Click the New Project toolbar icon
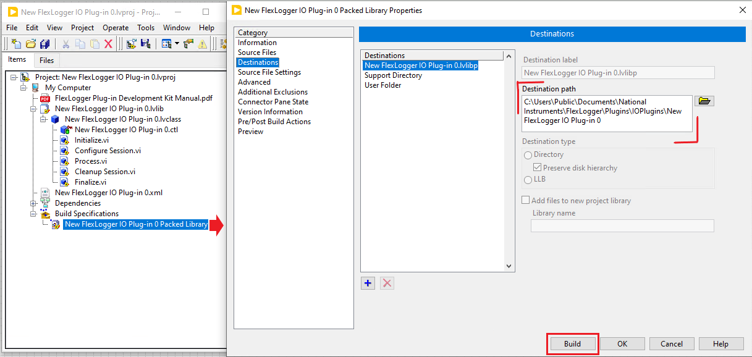This screenshot has height=357, width=752. point(16,44)
